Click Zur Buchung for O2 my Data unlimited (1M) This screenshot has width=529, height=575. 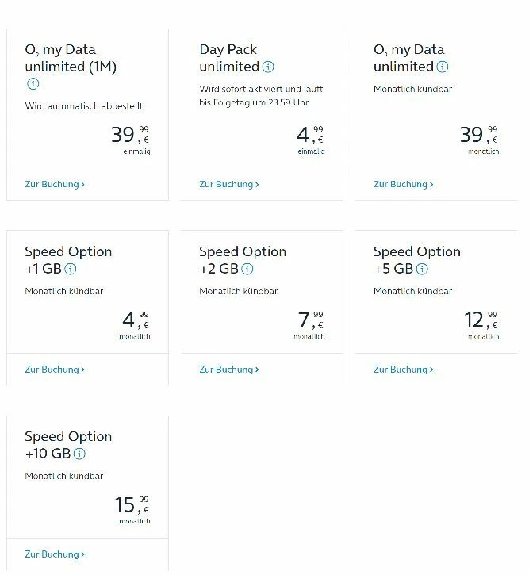[x=55, y=184]
